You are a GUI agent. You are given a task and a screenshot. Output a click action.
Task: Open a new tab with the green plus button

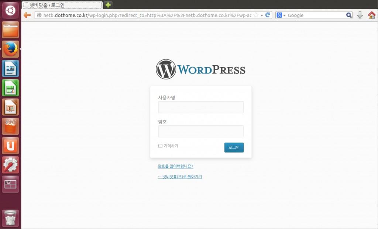point(108,5)
